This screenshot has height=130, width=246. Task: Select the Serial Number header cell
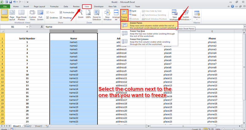pyautogui.click(x=27, y=37)
